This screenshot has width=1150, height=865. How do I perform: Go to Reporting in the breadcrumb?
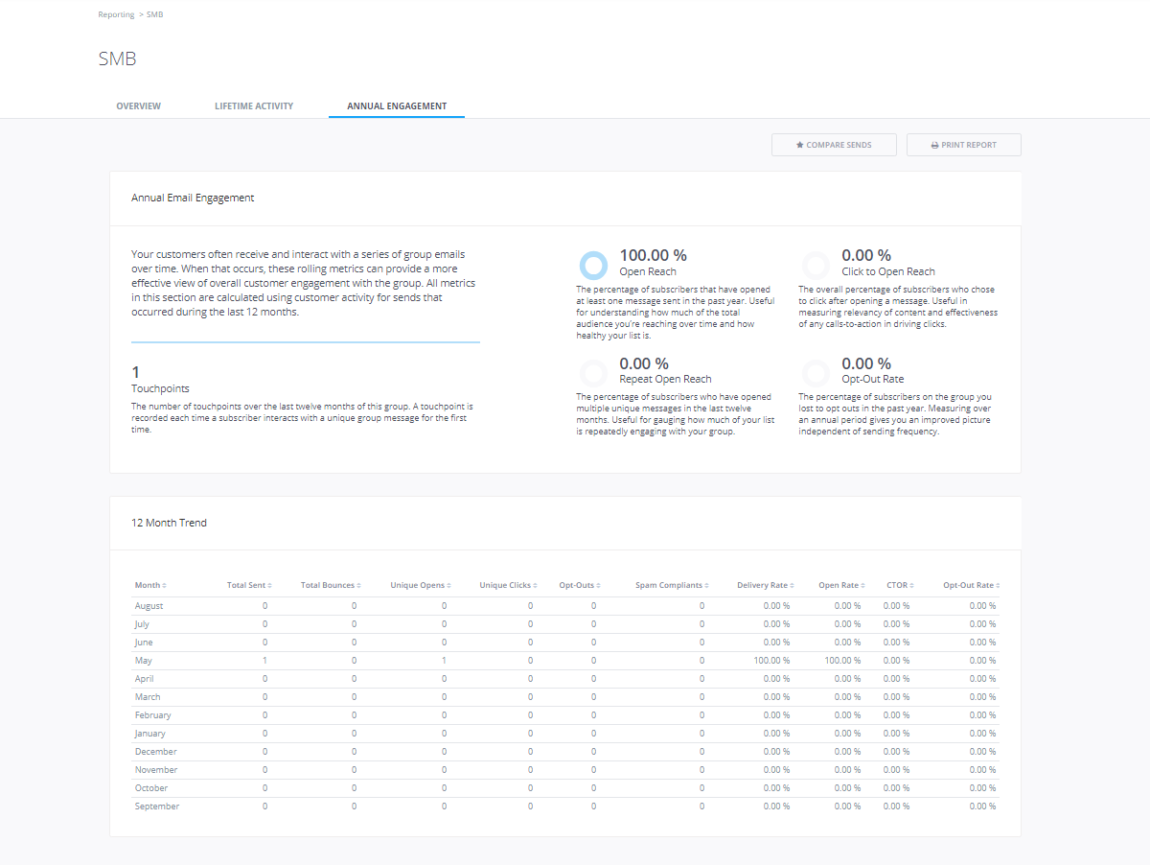116,15
